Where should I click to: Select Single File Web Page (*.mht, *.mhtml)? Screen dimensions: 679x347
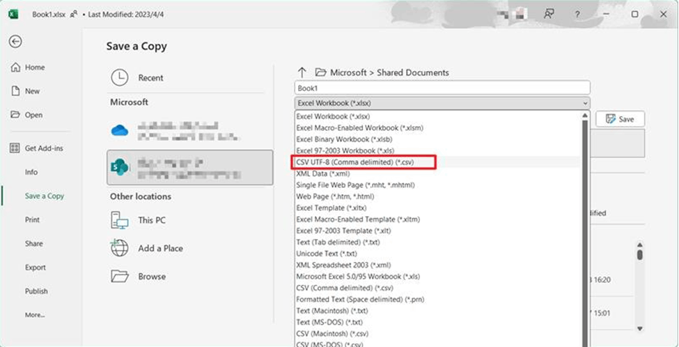(437, 185)
